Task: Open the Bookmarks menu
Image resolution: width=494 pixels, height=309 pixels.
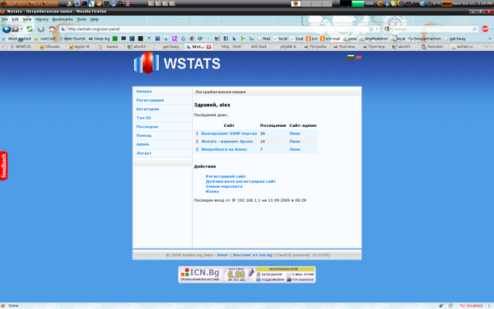Action: pyautogui.click(x=63, y=19)
